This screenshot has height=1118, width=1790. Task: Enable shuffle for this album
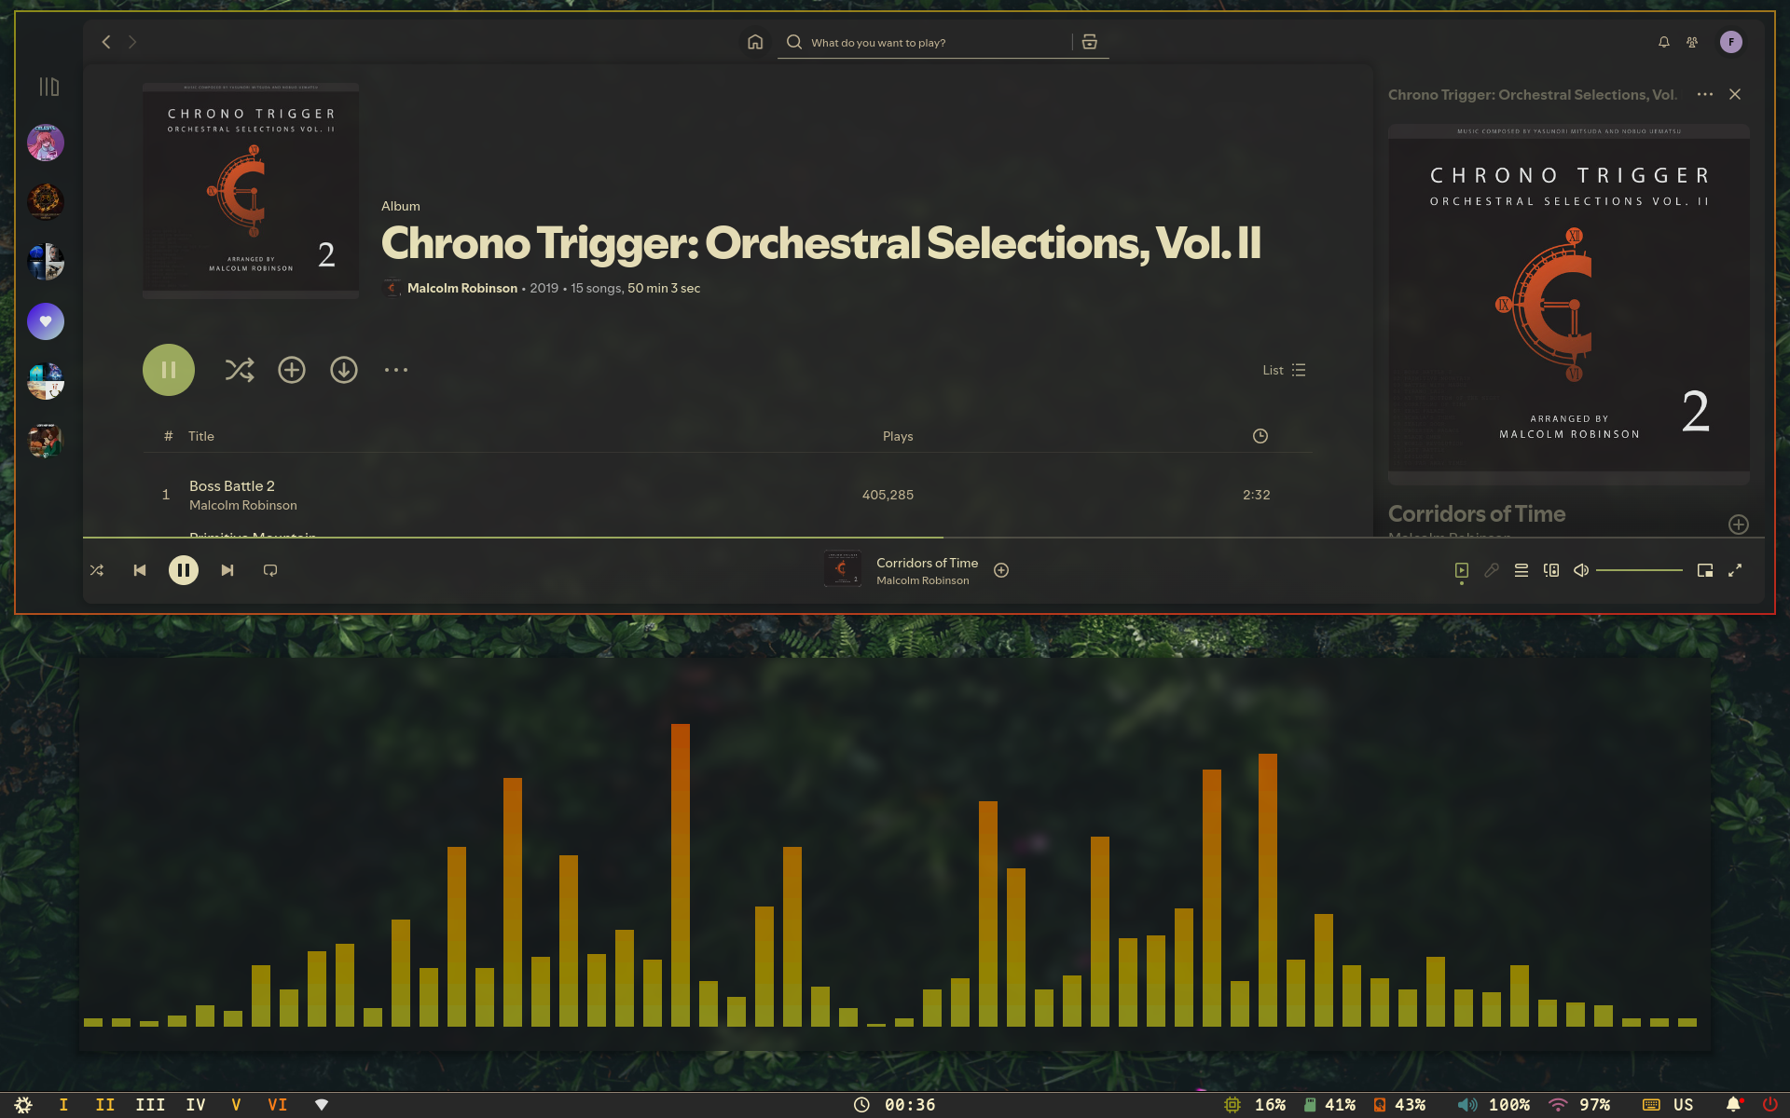click(x=240, y=370)
